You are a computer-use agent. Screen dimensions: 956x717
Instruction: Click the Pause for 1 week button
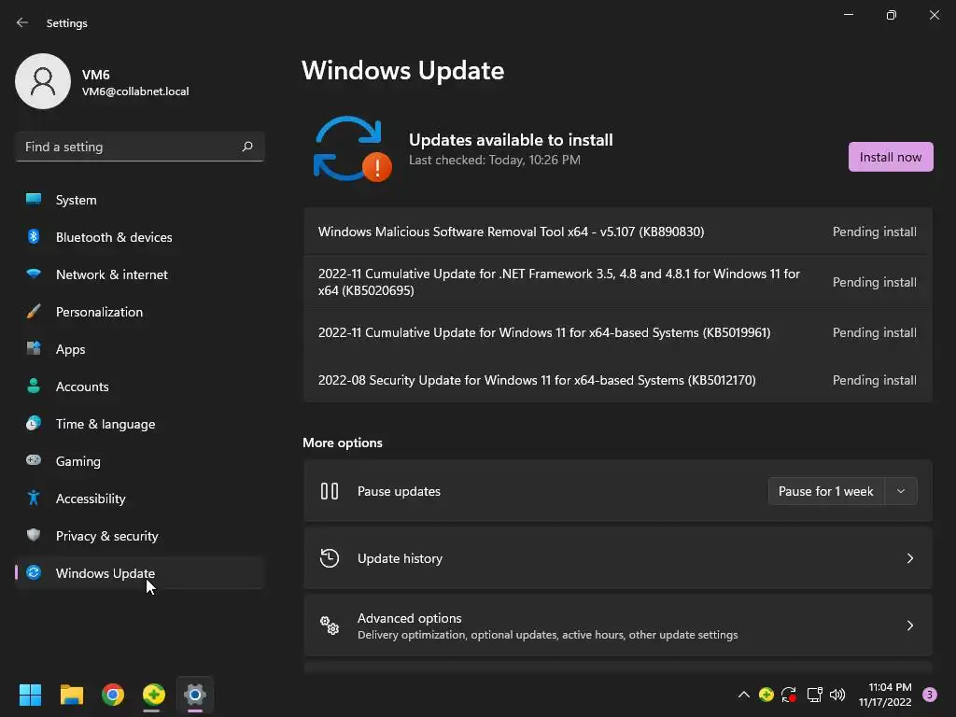pos(826,491)
